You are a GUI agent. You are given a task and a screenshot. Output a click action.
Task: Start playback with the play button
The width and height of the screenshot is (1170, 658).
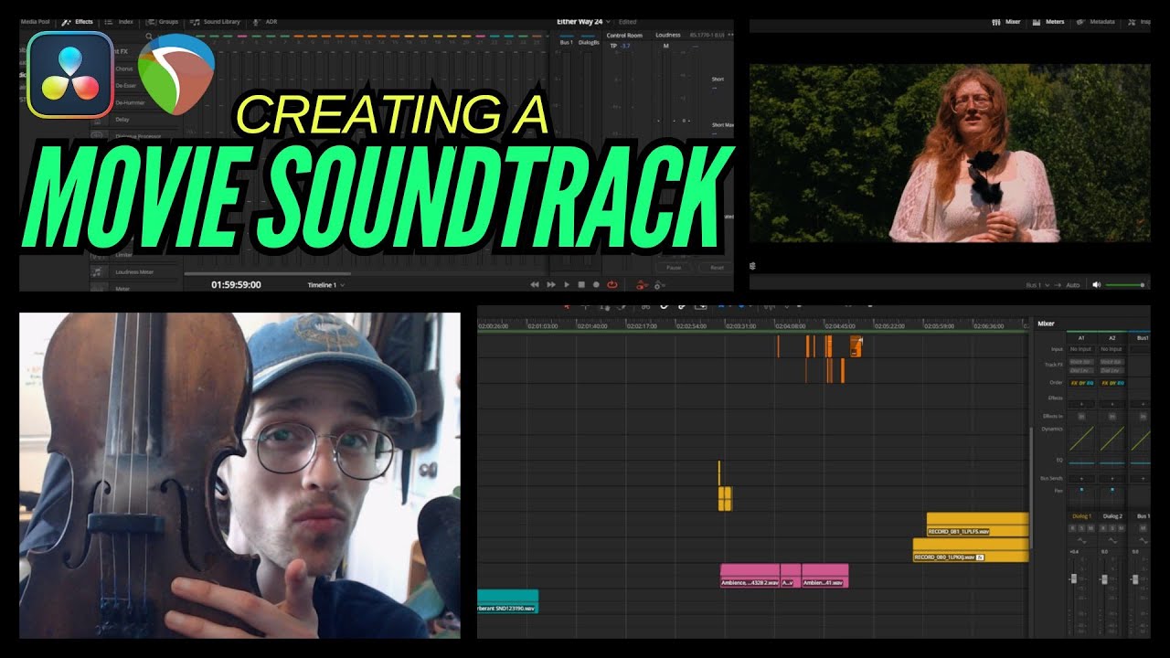567,284
